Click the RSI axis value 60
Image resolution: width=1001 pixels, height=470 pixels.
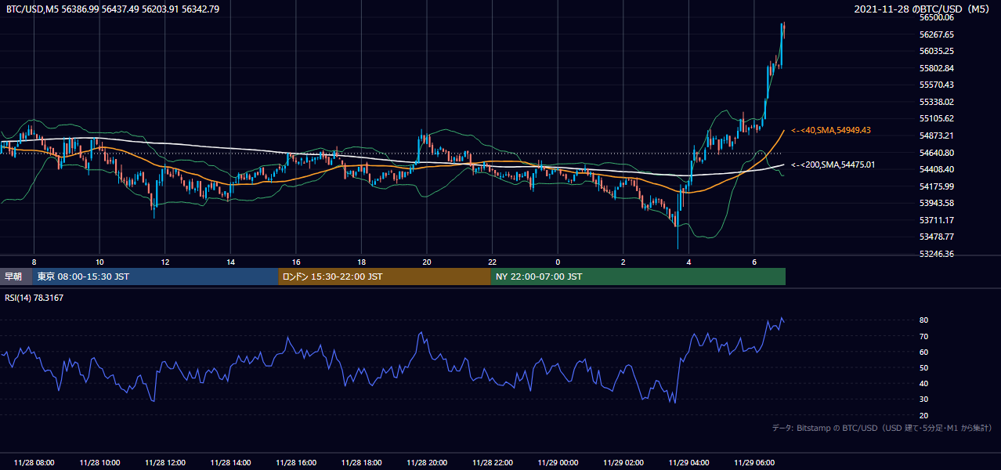click(x=924, y=352)
